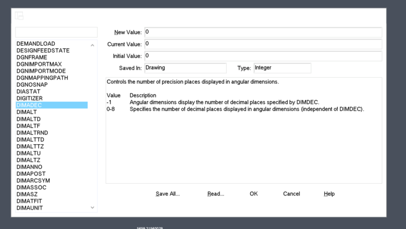Open Help for system variables
Viewport: 406px width, 229px height.
click(x=329, y=193)
